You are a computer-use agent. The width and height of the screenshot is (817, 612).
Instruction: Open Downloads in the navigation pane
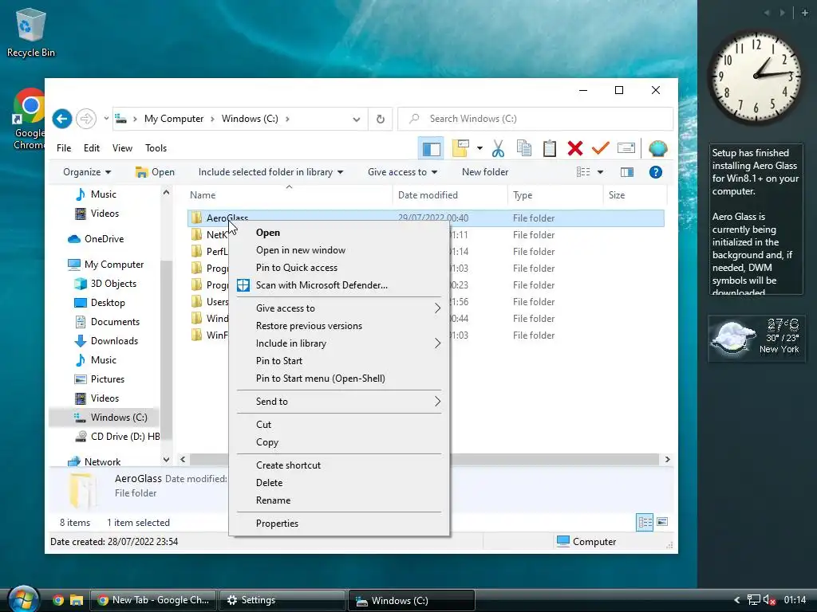(x=114, y=341)
